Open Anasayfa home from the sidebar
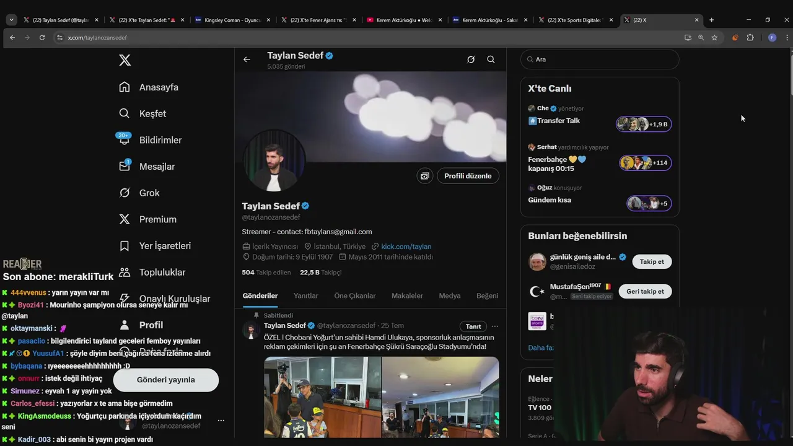The height and width of the screenshot is (446, 793). (x=149, y=87)
